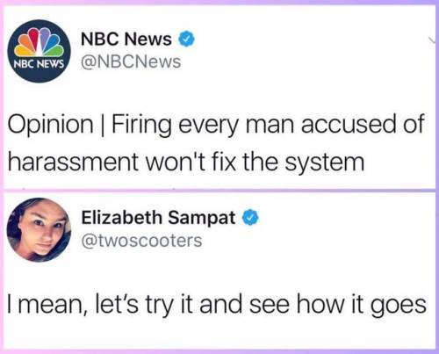The width and height of the screenshot is (439, 354).
Task: Click the NBC News verified checkmark badge
Action: 187,39
